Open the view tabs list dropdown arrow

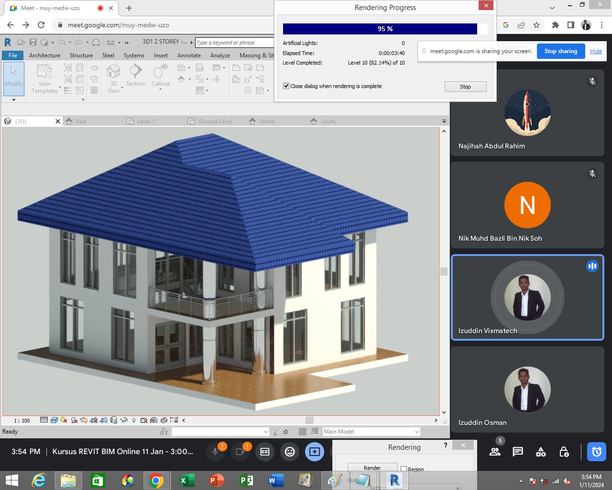tap(444, 122)
